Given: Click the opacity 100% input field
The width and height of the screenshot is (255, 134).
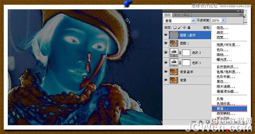Looking at the screenshot, I should 216,20.
